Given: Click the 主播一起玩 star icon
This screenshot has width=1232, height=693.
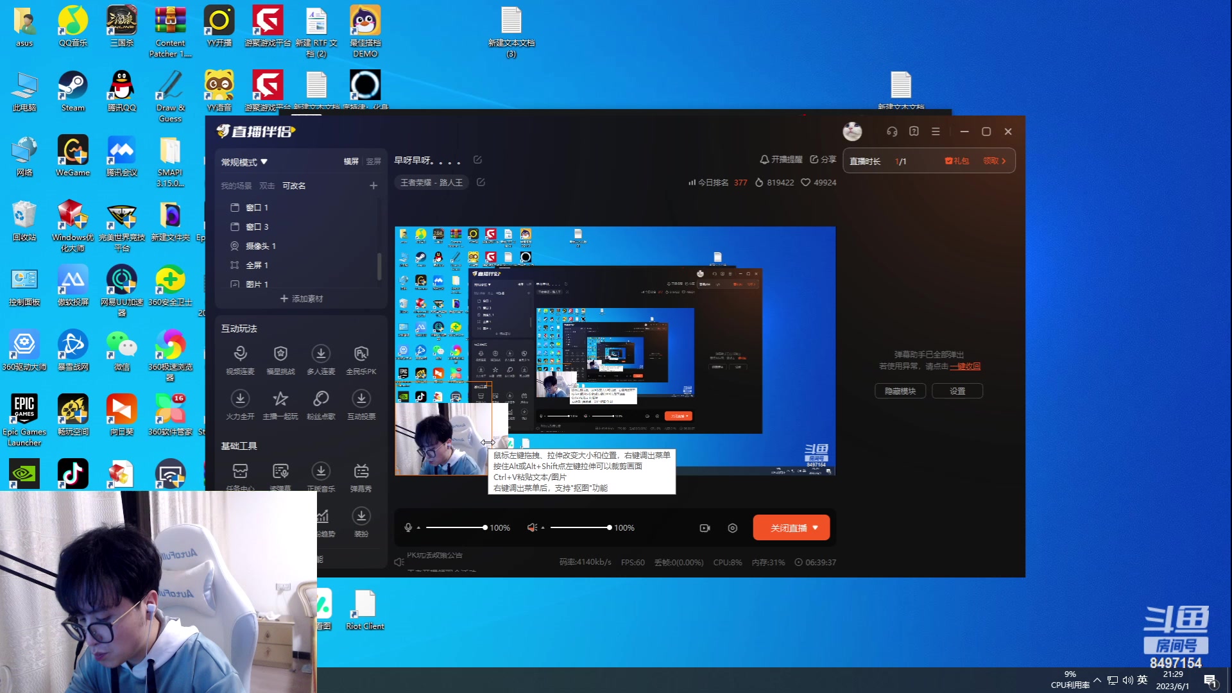Looking at the screenshot, I should [x=280, y=399].
